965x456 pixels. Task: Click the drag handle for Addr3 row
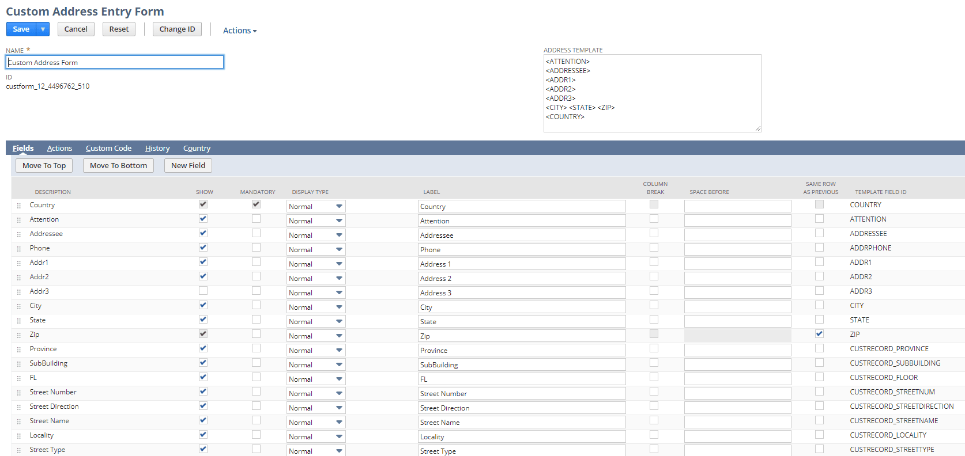pyautogui.click(x=18, y=292)
